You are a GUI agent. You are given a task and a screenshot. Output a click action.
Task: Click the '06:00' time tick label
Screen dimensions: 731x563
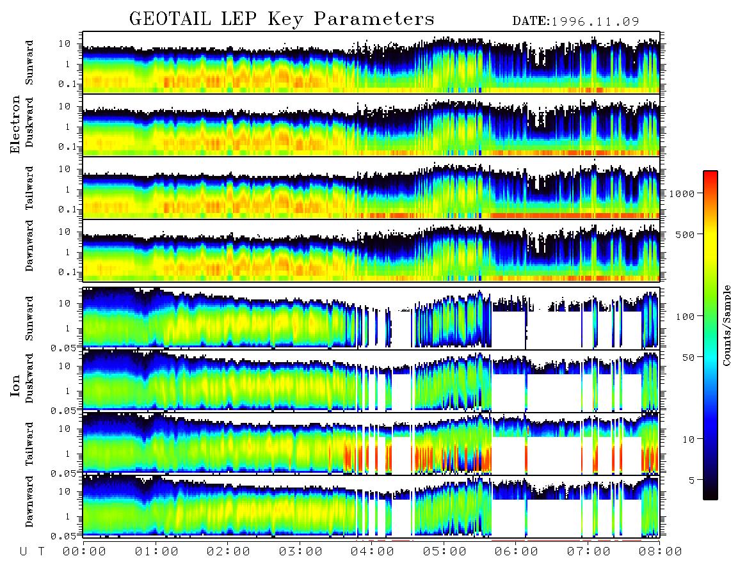(517, 552)
